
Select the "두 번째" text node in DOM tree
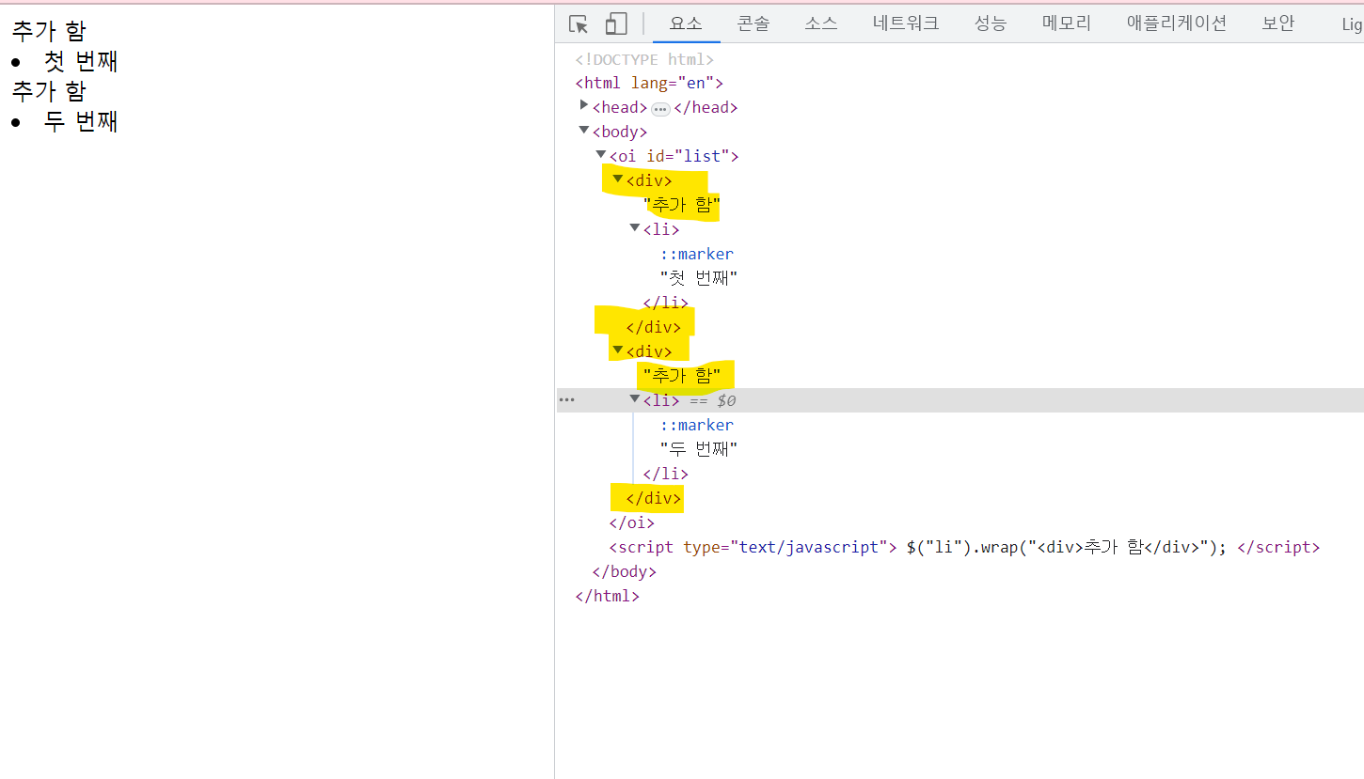pos(699,450)
